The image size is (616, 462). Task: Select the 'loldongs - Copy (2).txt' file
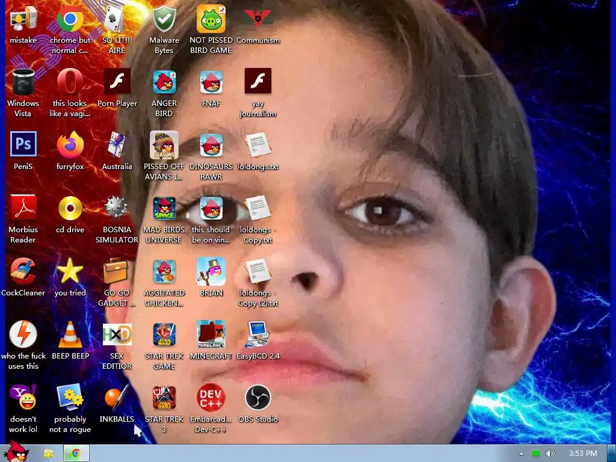pos(257,272)
